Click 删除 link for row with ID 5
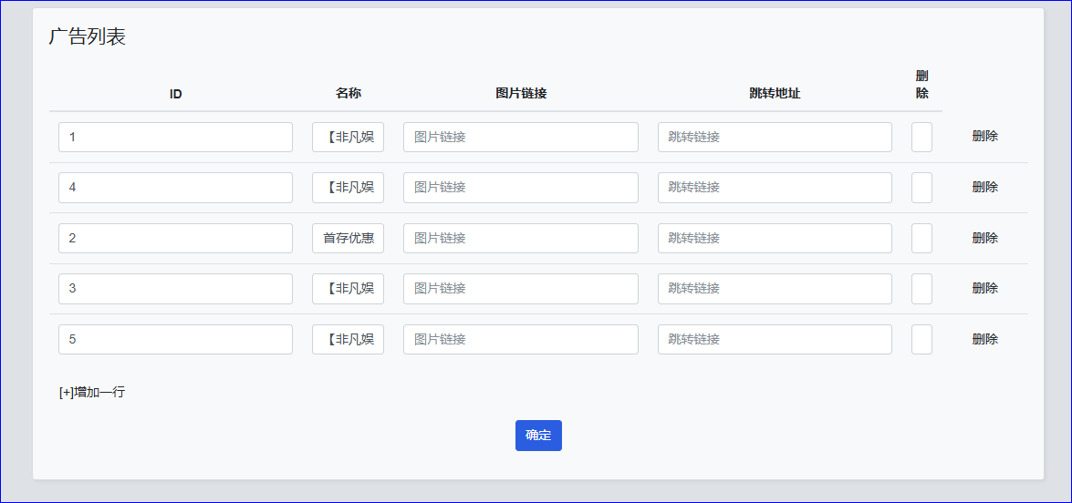The height and width of the screenshot is (503, 1072). [984, 339]
